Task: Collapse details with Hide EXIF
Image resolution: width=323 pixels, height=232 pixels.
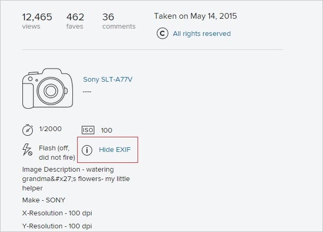Action: 115,150
